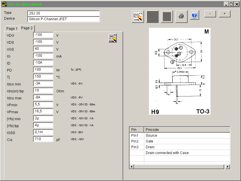Screen dimensions: 241x181
Task: Click the multimeter icon in top toolbar
Action: (x=138, y=17)
